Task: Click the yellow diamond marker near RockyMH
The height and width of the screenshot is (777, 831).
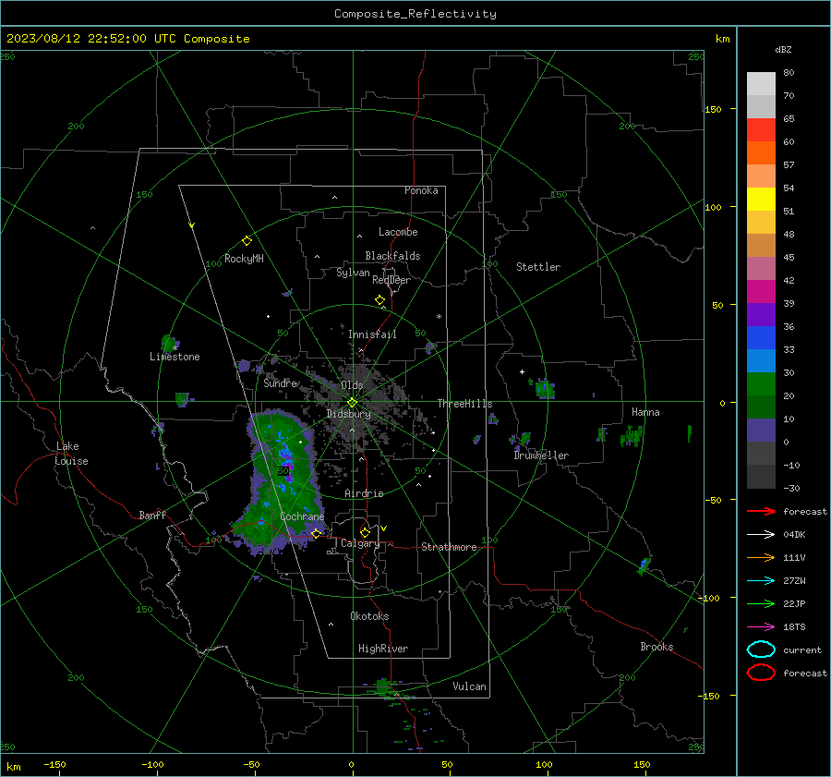Action: coord(247,241)
